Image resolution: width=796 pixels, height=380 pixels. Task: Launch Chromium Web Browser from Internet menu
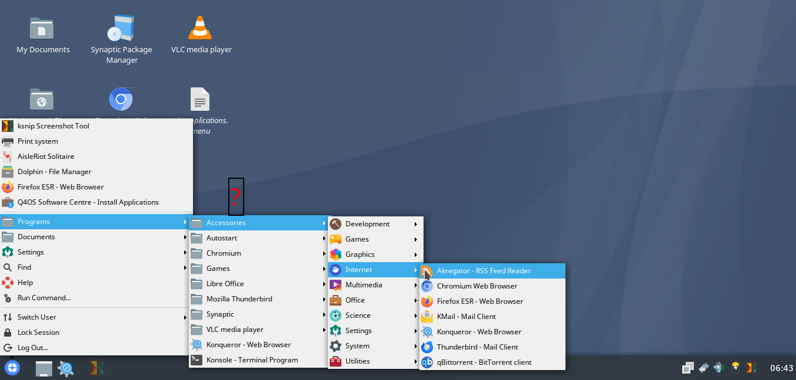(x=476, y=286)
